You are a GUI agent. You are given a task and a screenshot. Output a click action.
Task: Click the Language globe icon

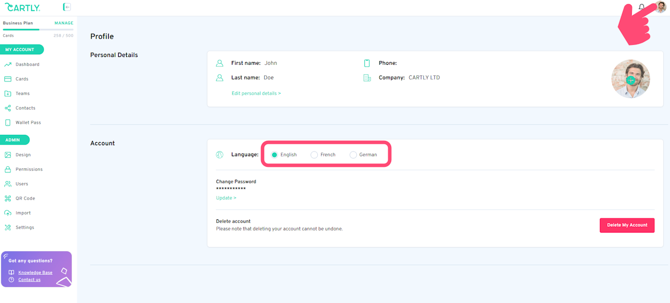pos(220,155)
